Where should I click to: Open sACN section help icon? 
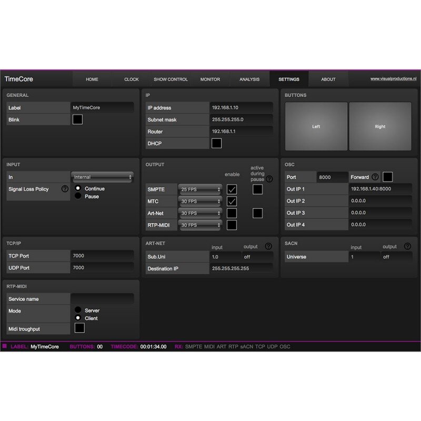point(407,246)
